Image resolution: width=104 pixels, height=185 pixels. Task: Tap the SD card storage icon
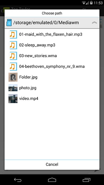(x=9, y=23)
